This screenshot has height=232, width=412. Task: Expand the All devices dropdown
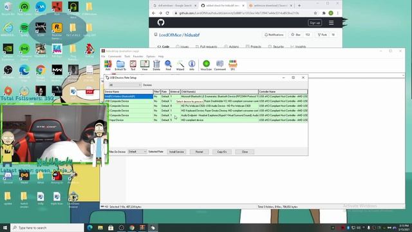click(125, 85)
